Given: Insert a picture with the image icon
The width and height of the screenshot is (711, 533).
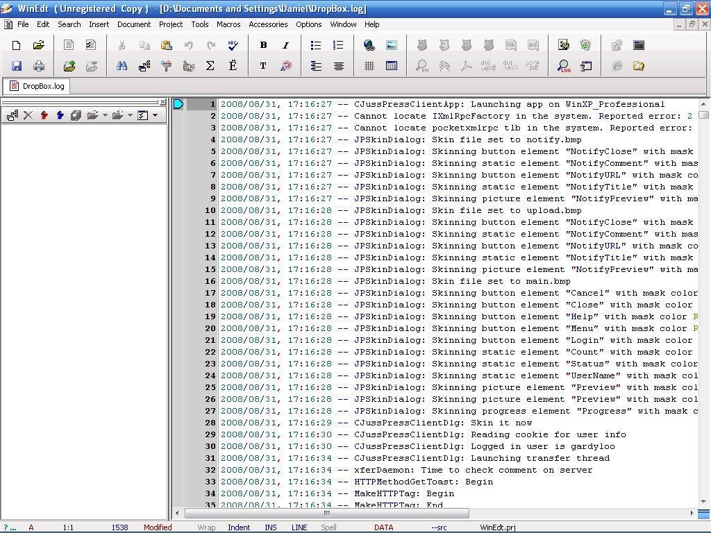Looking at the screenshot, I should (392, 45).
